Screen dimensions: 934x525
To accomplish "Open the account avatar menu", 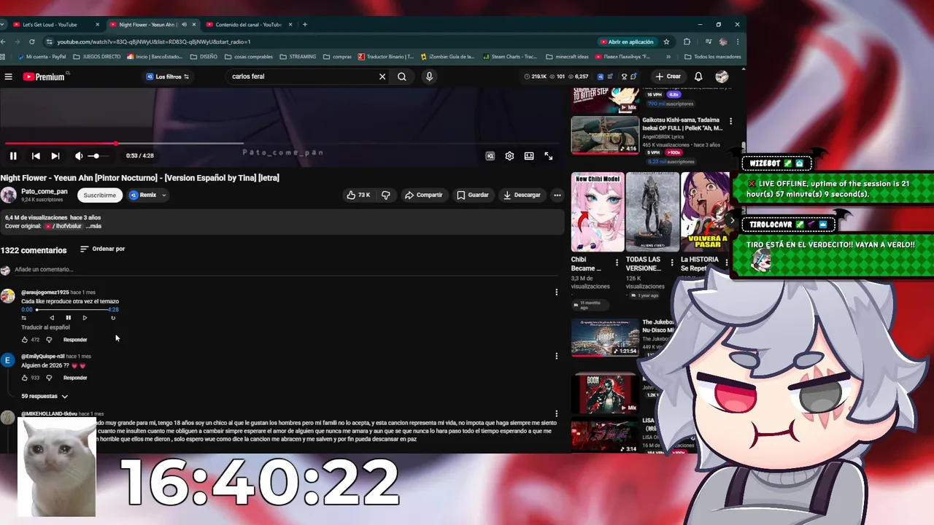I will point(722,77).
